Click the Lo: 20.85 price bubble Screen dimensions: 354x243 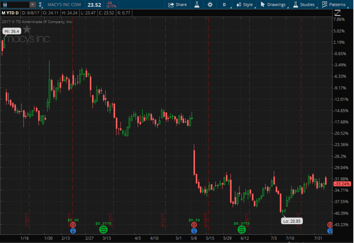(x=292, y=221)
